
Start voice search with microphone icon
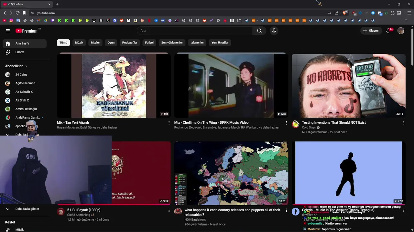pos(274,31)
